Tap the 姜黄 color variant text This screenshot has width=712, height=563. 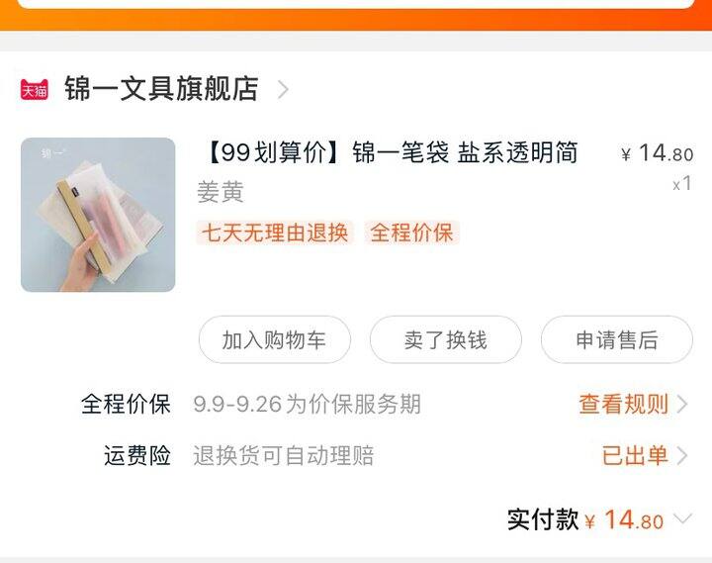click(221, 192)
